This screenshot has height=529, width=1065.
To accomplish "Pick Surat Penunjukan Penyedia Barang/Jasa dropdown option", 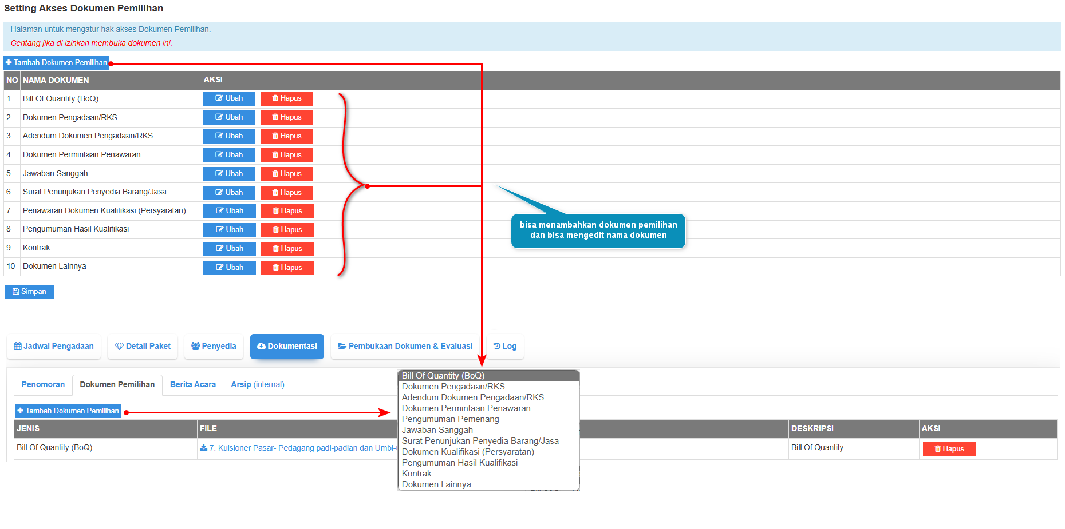I will (x=489, y=441).
